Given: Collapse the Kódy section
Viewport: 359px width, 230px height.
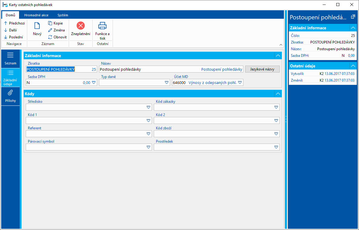Looking at the screenshot, I should click(x=278, y=94).
